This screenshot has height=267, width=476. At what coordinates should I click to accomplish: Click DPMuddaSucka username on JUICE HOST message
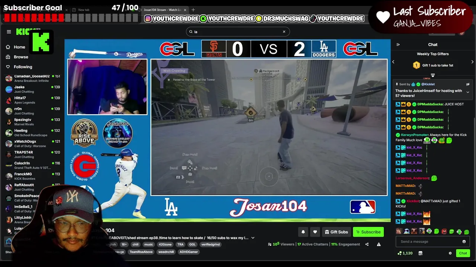point(430,104)
